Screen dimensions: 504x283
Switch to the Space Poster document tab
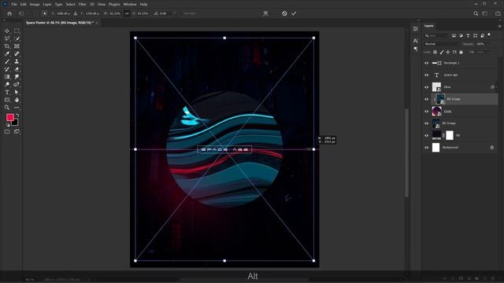60,23
